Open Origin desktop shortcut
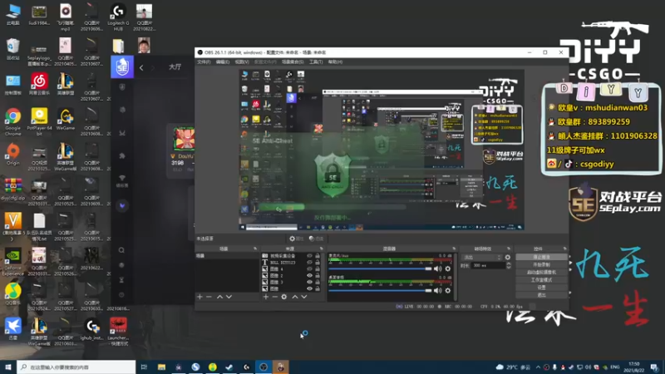The height and width of the screenshot is (374, 665). 13,155
